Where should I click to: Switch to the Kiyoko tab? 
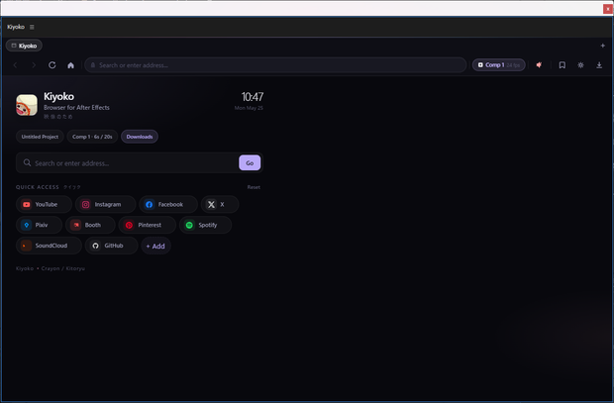(24, 46)
